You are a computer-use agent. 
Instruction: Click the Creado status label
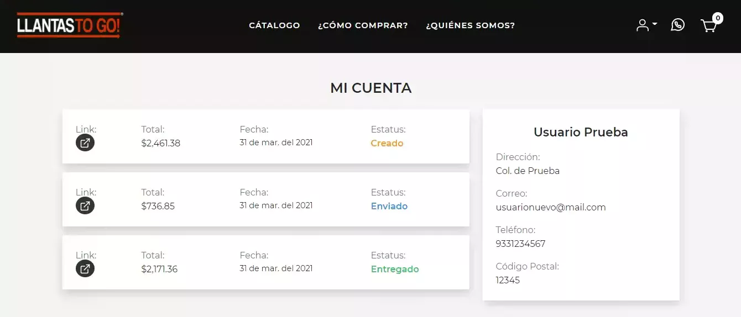387,144
